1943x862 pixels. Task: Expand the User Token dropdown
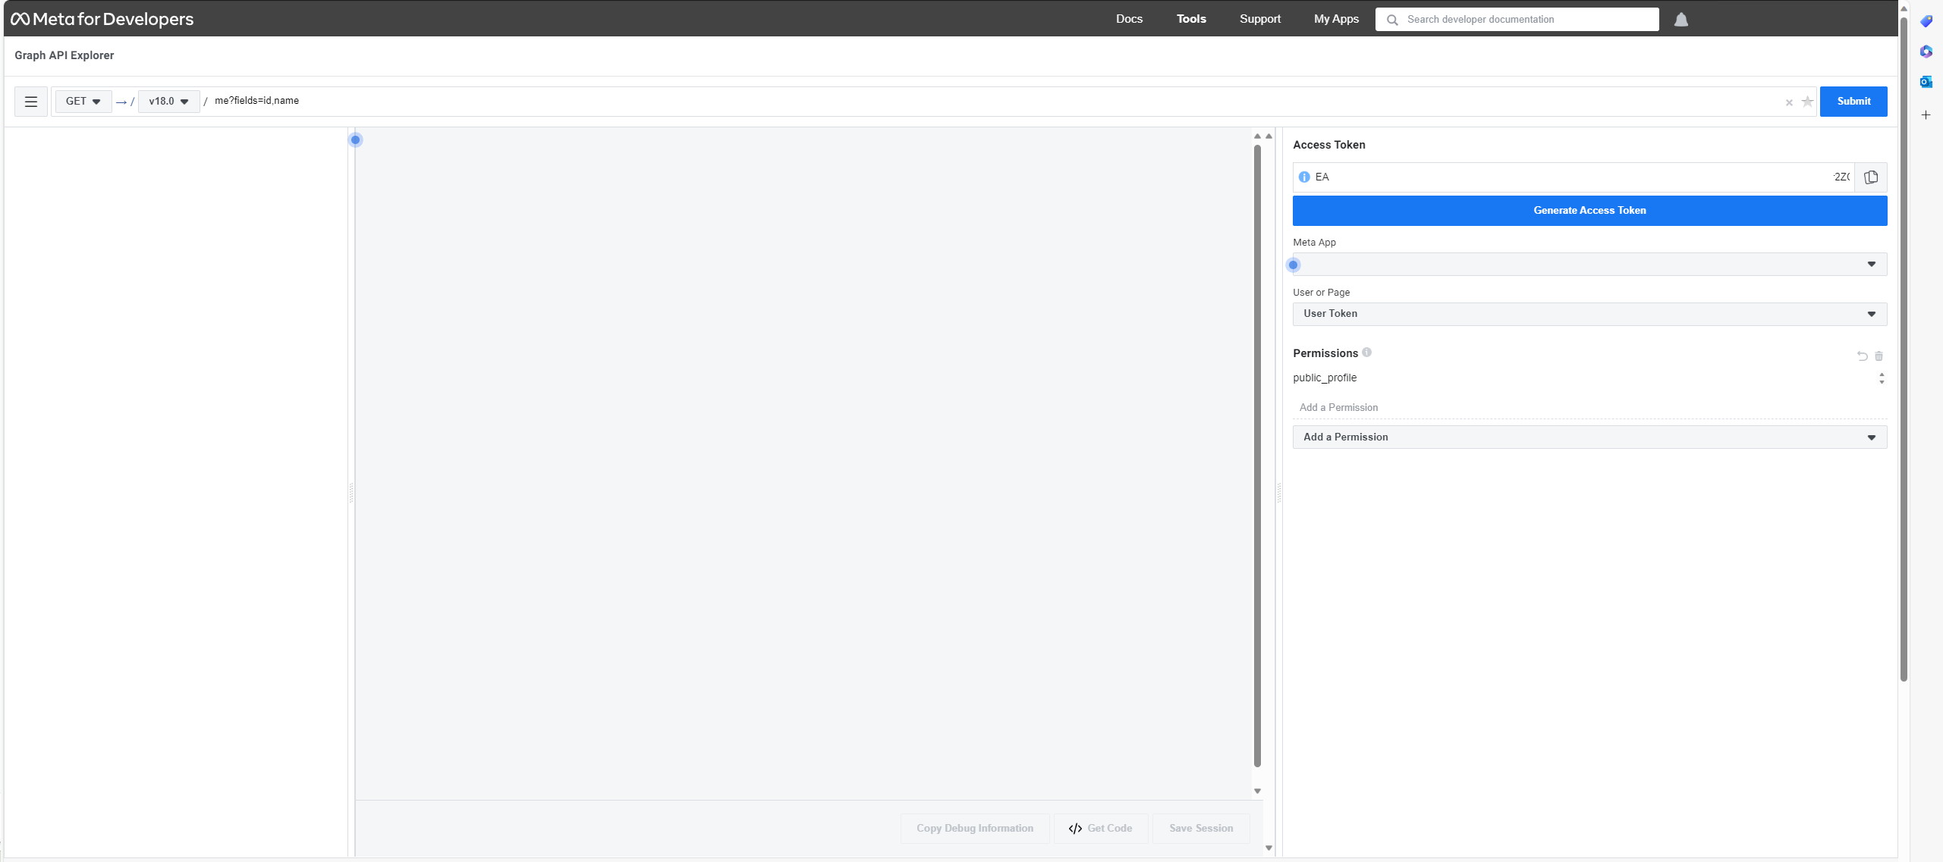pos(1589,314)
